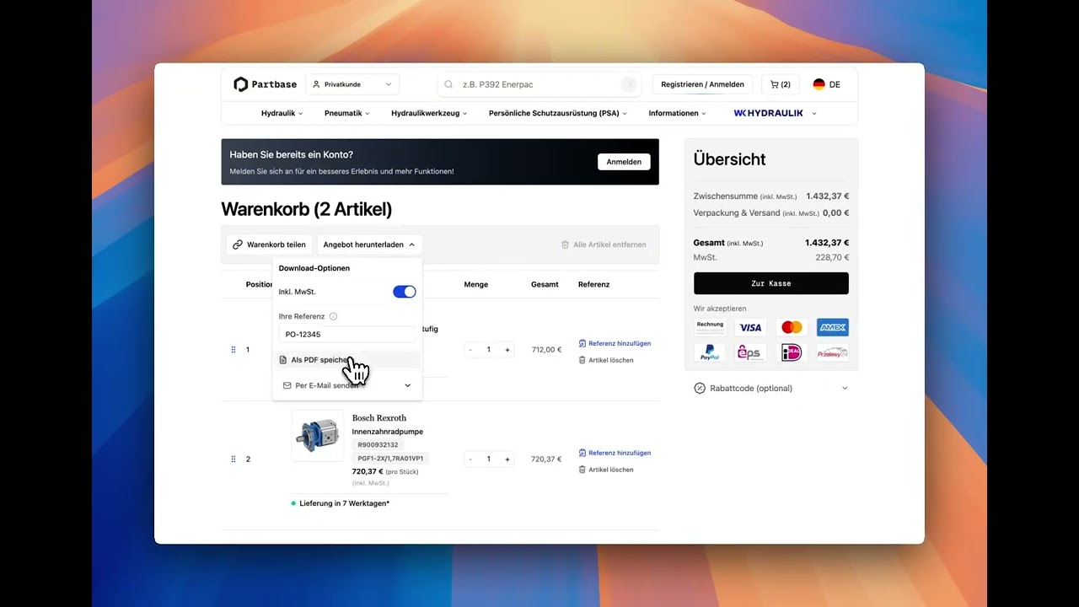Click the Zur Kasse checkout button
Screen dimensions: 1079x607
(771, 283)
